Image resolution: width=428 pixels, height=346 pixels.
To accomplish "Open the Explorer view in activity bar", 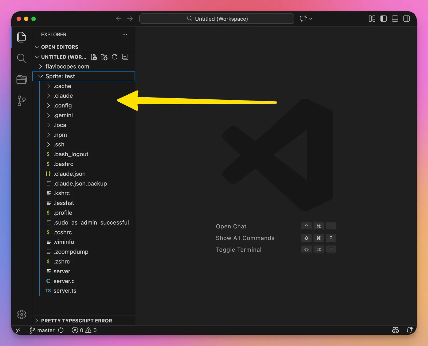I will point(21,37).
